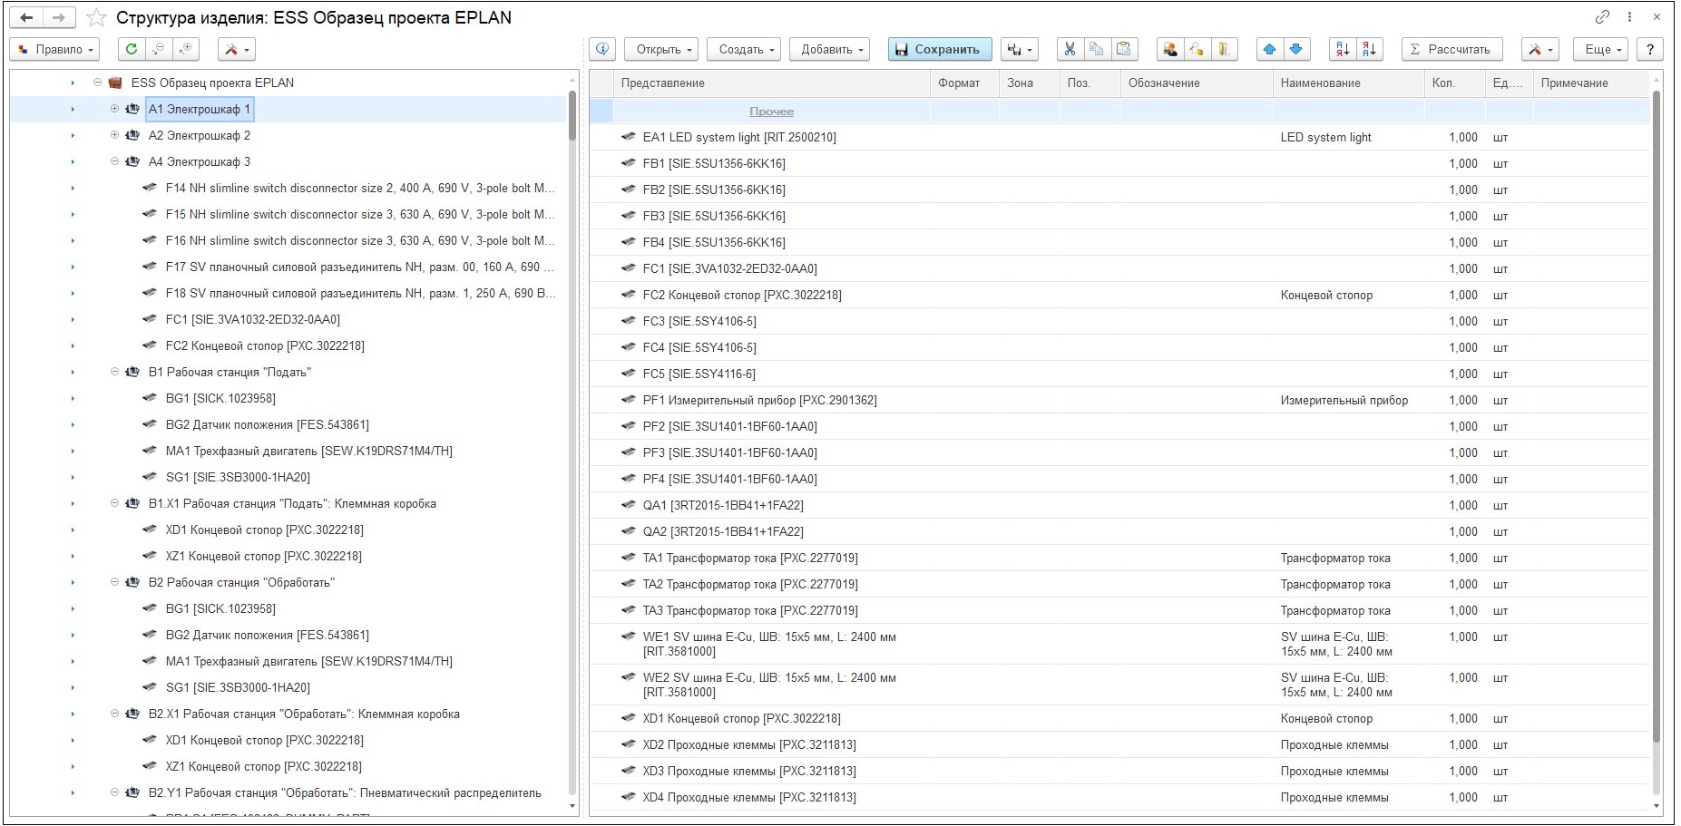Select the MA1 Трехфазный двигатель item under B1
This screenshot has height=826, width=1681.
click(x=308, y=451)
